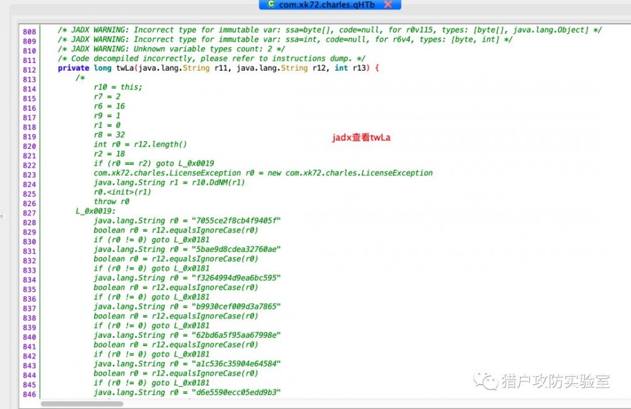Image resolution: width=631 pixels, height=409 pixels.
Task: Click 'new com.xk72.charles.LicenseException' text
Action: (350, 173)
